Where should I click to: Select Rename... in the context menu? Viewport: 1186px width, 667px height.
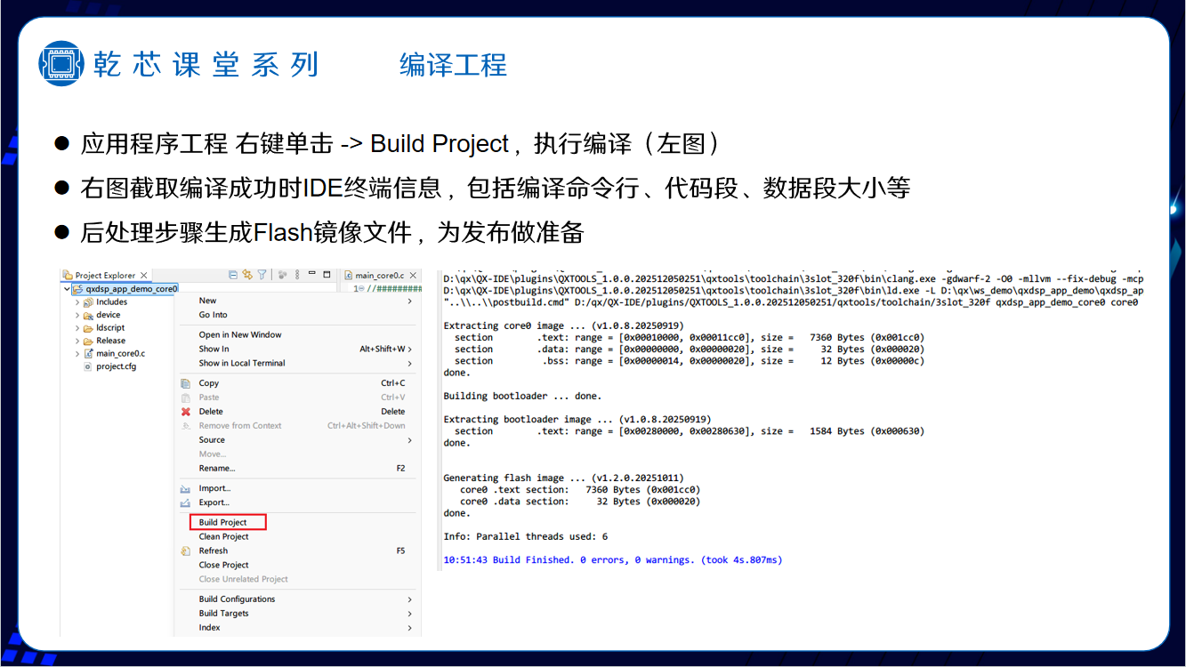(x=217, y=468)
